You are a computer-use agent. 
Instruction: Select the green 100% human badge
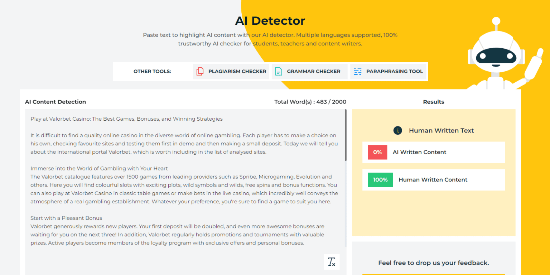(380, 180)
